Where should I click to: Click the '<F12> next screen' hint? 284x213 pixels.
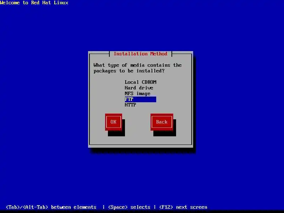tap(183, 207)
